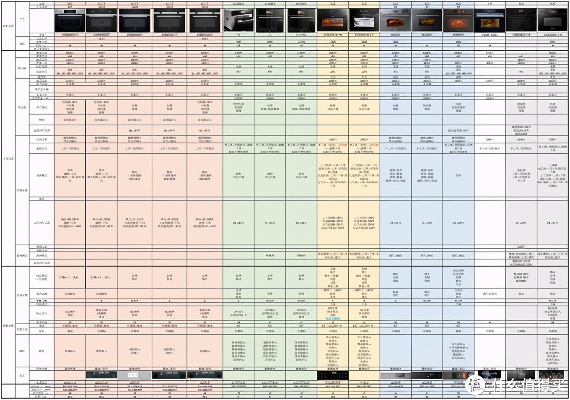Select the black control panel image in yellow section
Image resolution: width=570 pixels, height=400 pixels.
tap(332, 375)
